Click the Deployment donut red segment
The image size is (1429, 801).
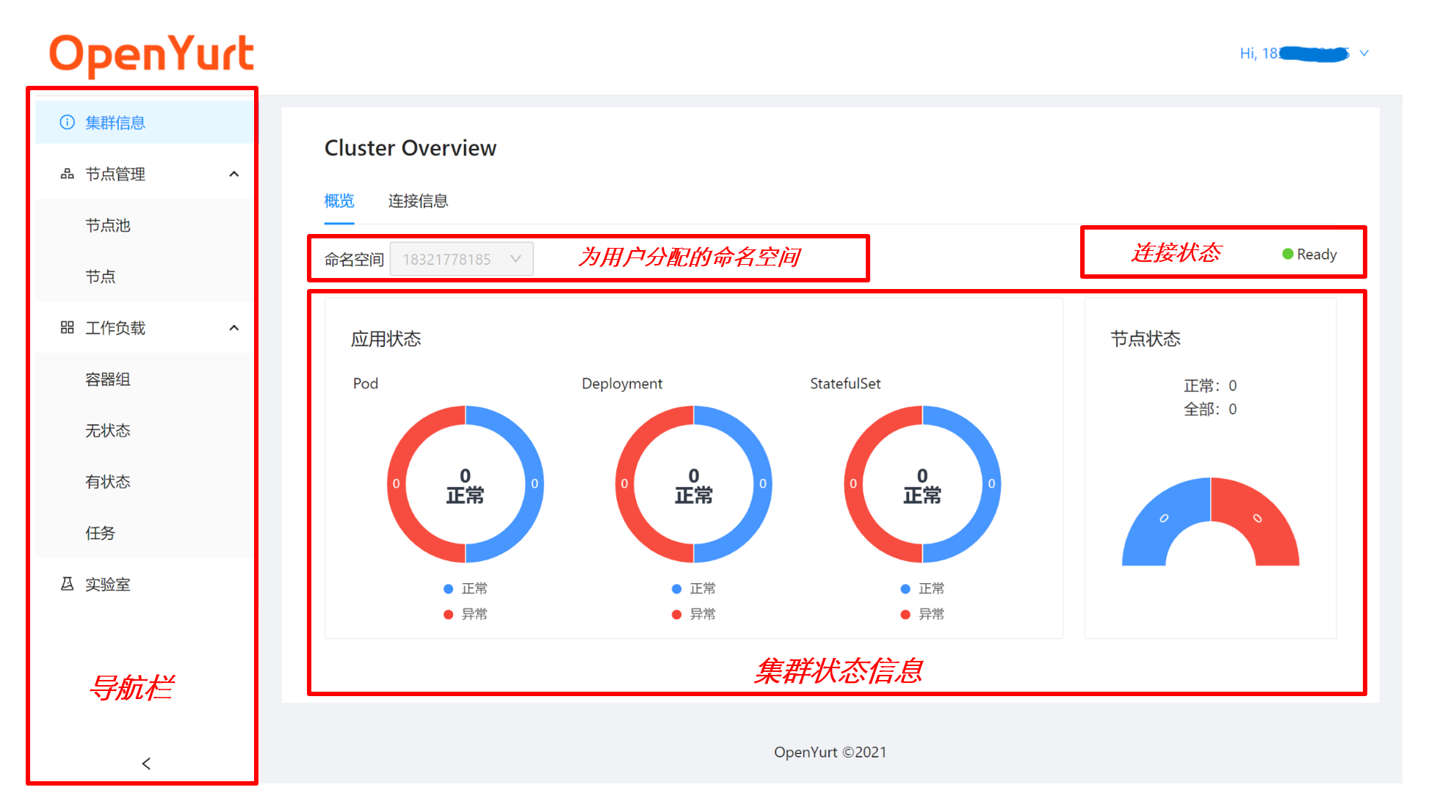pos(625,483)
